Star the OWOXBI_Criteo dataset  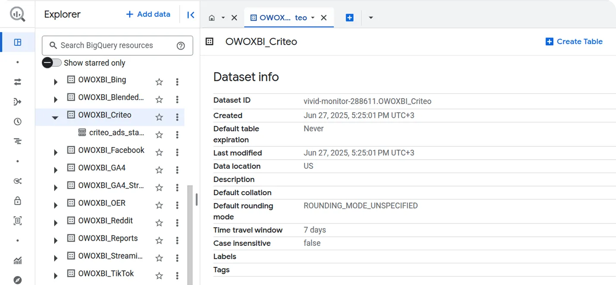click(159, 117)
